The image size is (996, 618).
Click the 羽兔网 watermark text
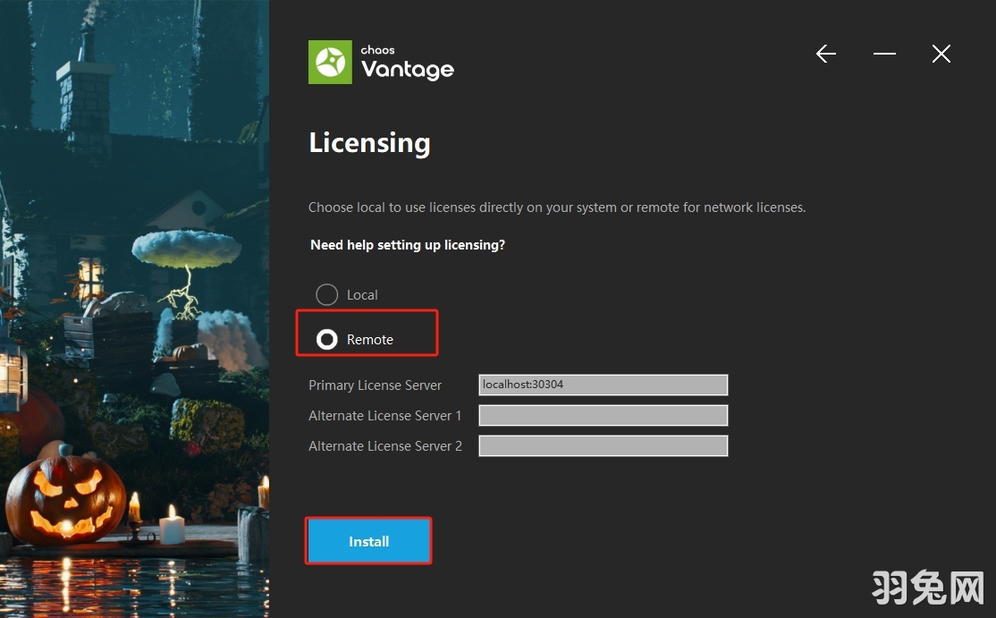930,588
